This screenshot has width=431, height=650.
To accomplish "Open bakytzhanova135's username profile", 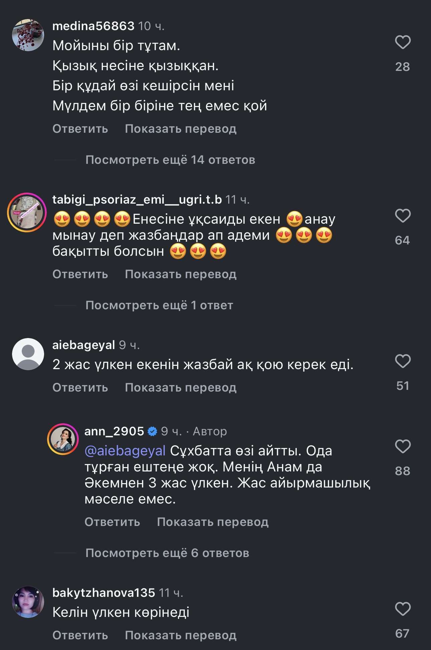I will click(104, 593).
